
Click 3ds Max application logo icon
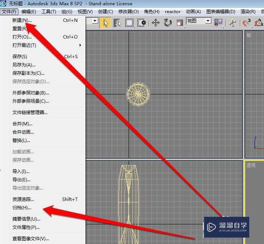[x=3, y=3]
